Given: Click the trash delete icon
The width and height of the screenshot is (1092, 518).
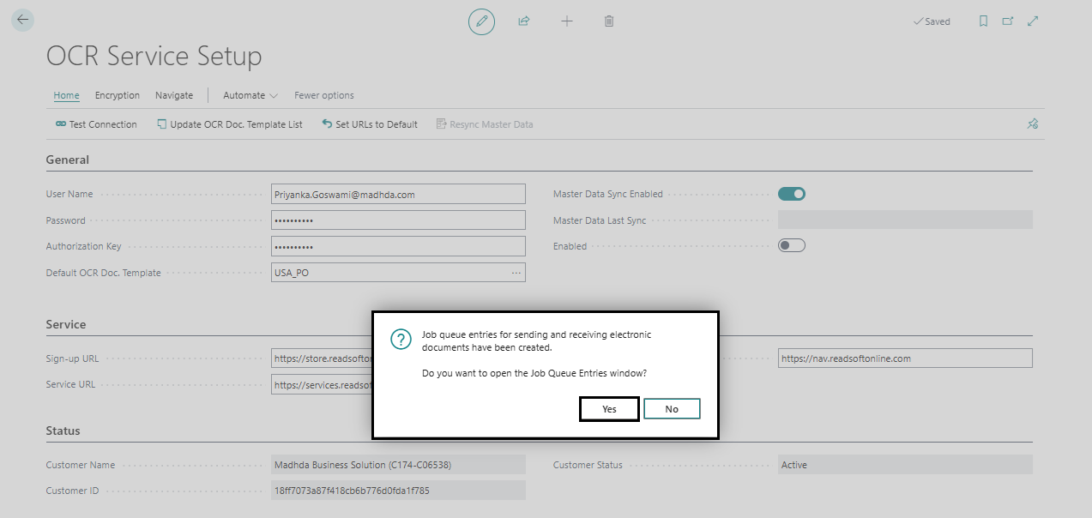Looking at the screenshot, I should coord(609,21).
